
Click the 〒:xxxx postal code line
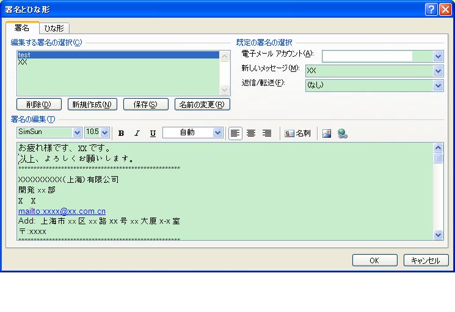32,231
